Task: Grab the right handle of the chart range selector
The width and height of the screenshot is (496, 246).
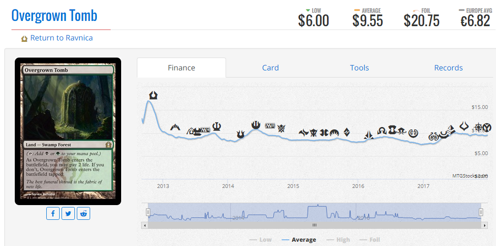Action: point(481,212)
